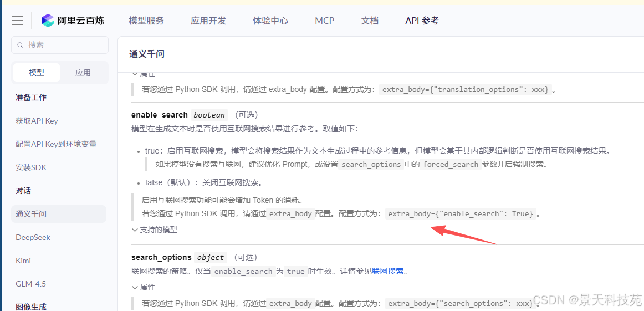Click the 对话 section heading
Image resolution: width=644 pixels, height=311 pixels.
pyautogui.click(x=23, y=191)
